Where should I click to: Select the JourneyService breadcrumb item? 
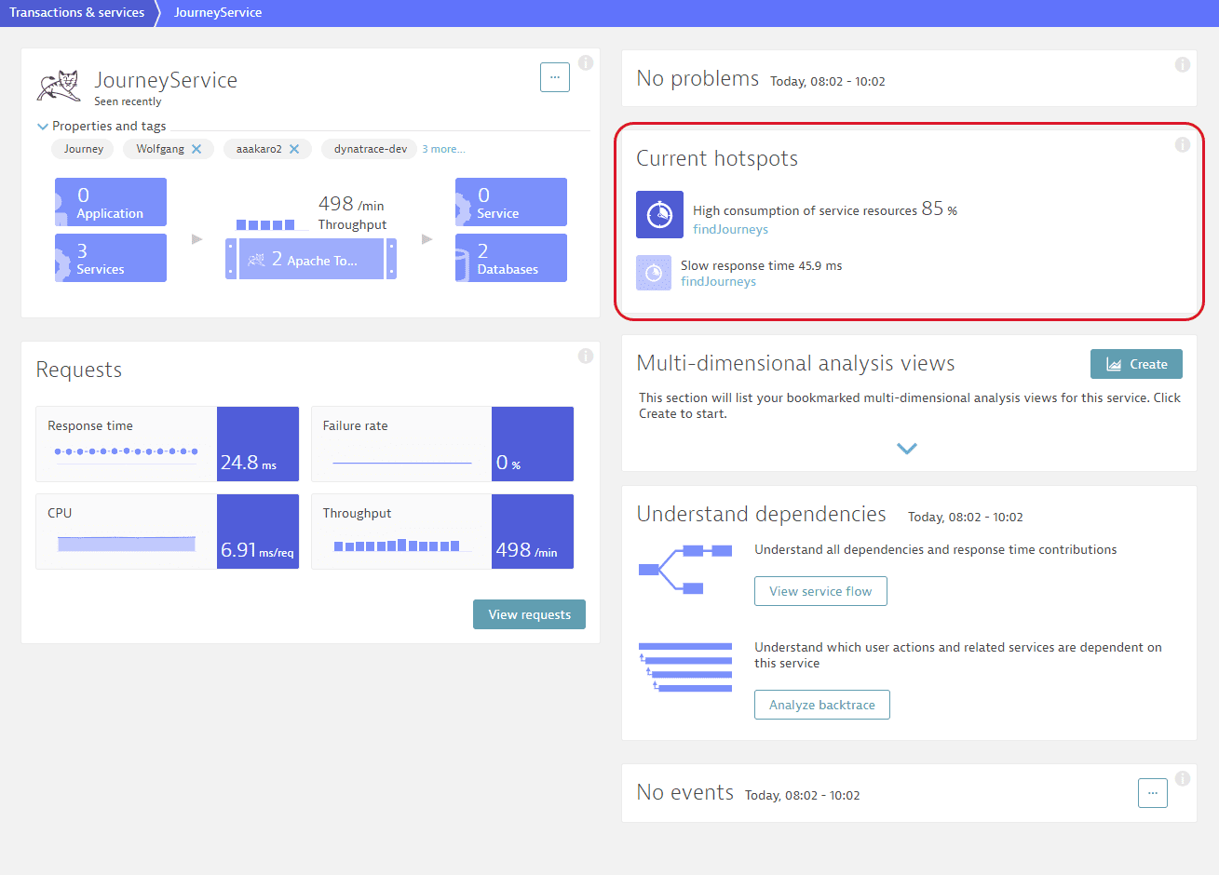(x=218, y=13)
